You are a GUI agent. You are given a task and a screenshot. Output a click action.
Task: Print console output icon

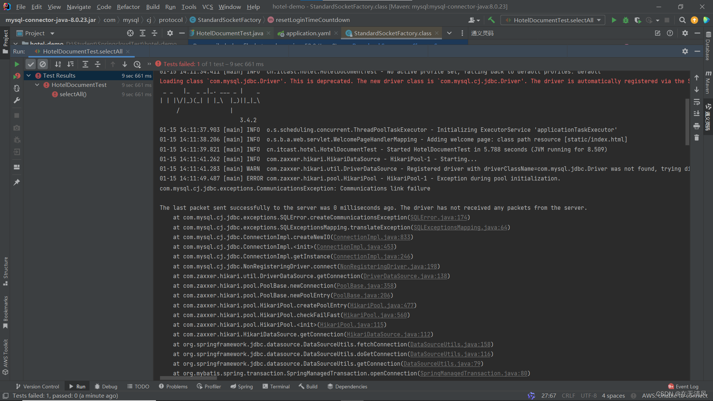(x=697, y=126)
